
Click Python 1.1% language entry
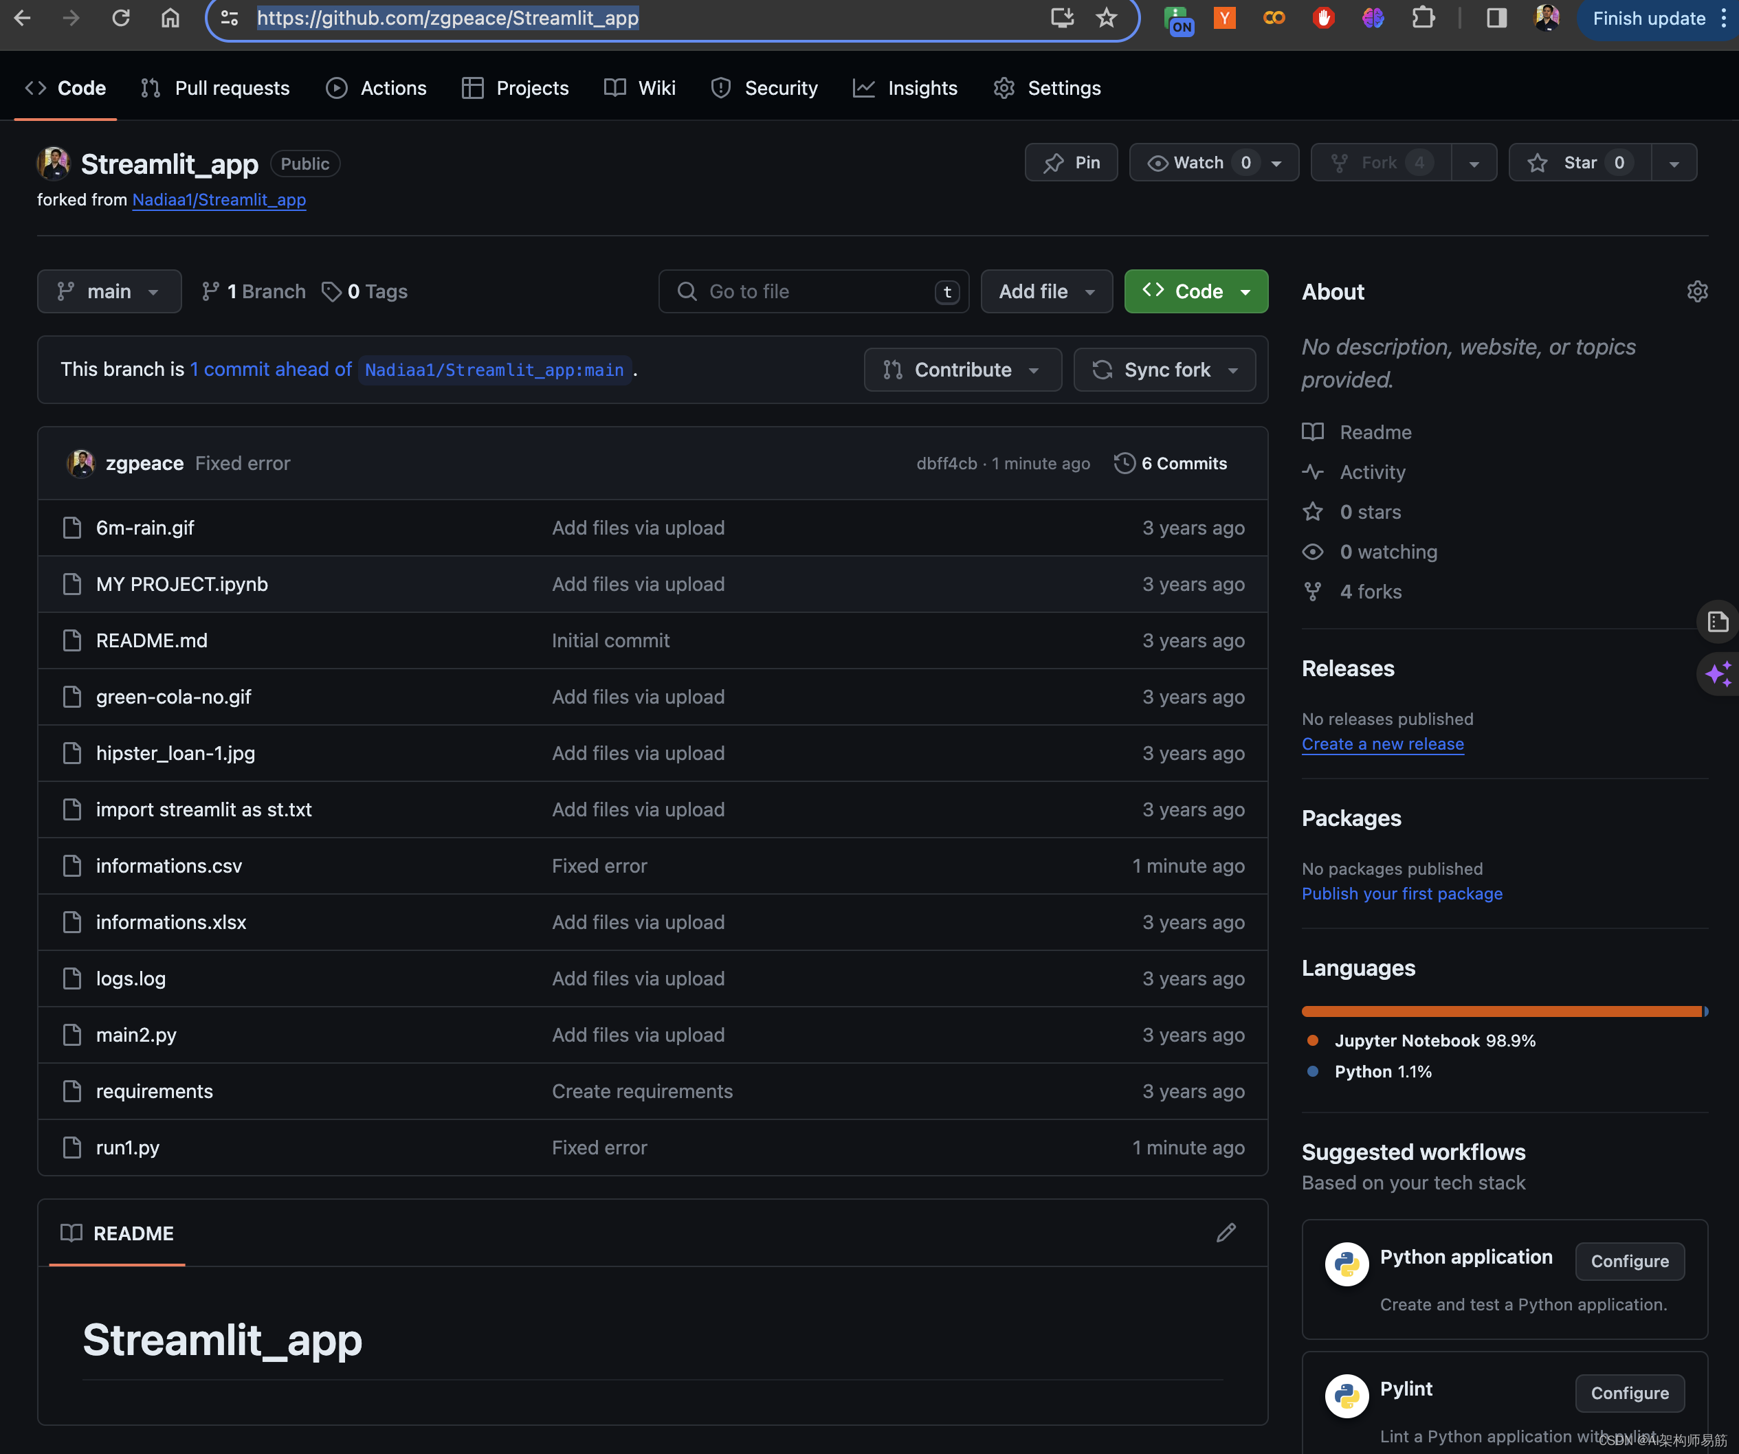[1369, 1071]
